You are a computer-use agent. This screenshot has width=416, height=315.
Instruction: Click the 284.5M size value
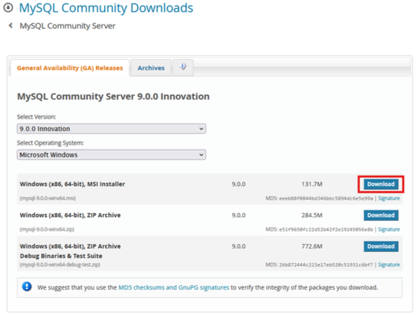tap(311, 215)
